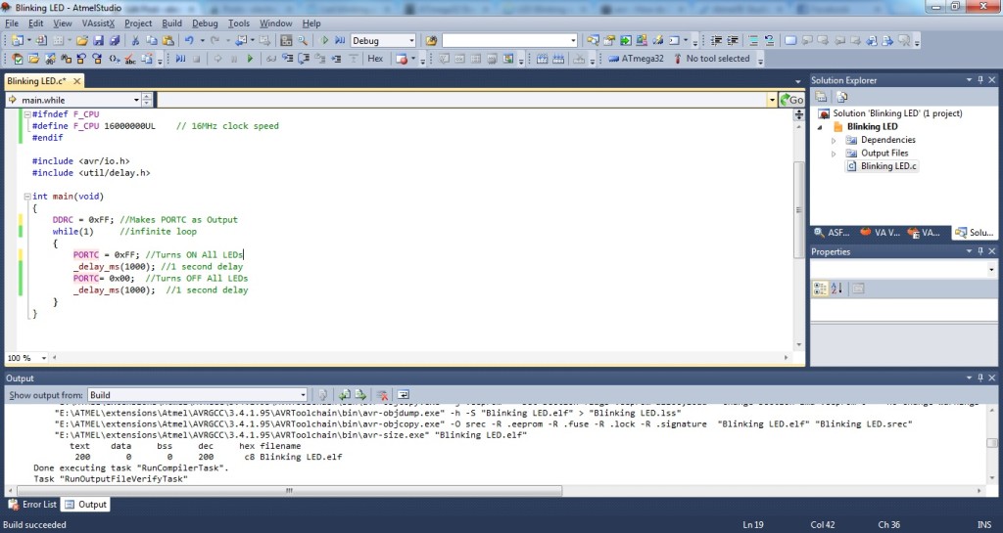
Task: Click the Undo arrow icon
Action: point(188,41)
